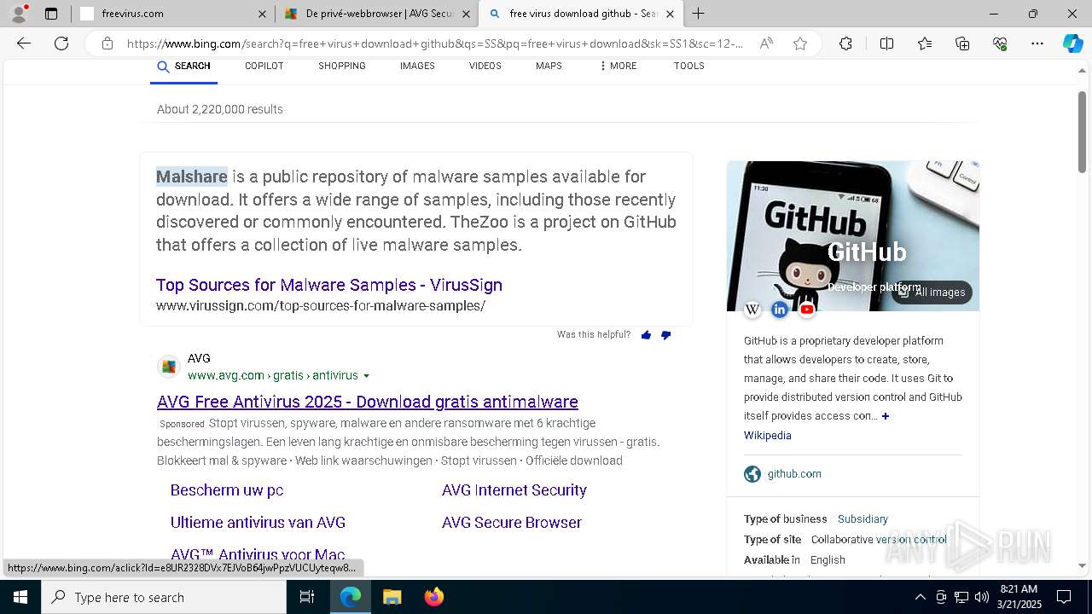Viewport: 1092px width, 614px height.
Task: Click the highlighted Malshare word
Action: 192,177
